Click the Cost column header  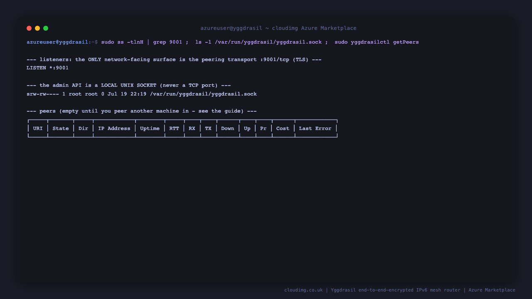coord(283,128)
